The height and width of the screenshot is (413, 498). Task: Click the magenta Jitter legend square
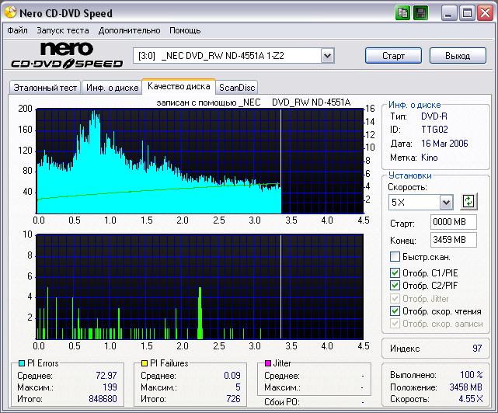pos(268,363)
